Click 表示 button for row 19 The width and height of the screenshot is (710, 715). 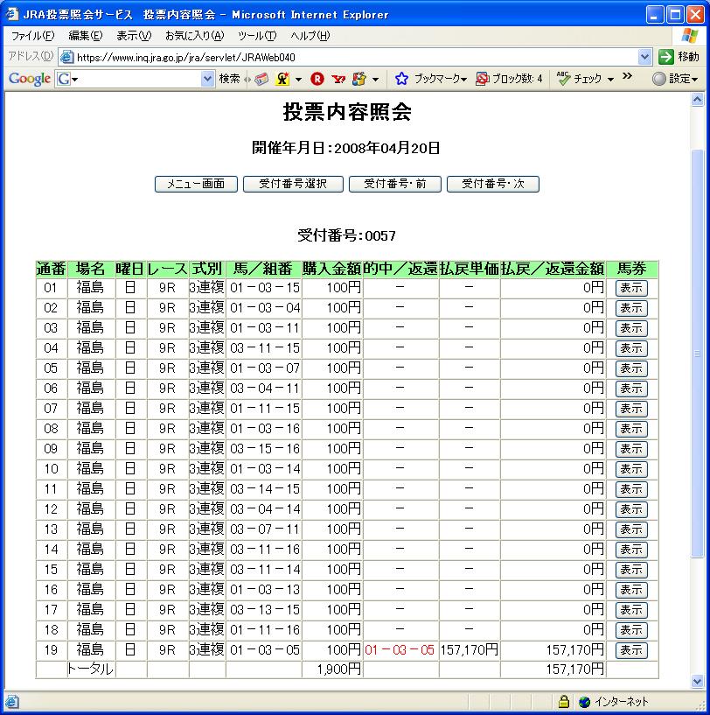[631, 649]
